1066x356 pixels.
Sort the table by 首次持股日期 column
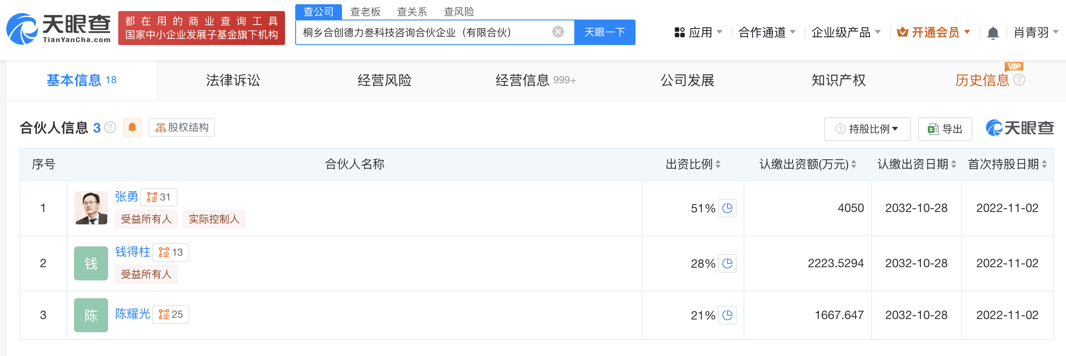point(1044,164)
